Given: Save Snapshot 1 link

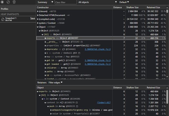Looking at the screenshot, I should click(33, 18).
